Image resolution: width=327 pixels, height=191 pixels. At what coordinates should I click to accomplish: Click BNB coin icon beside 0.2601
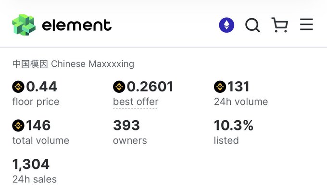(x=119, y=87)
